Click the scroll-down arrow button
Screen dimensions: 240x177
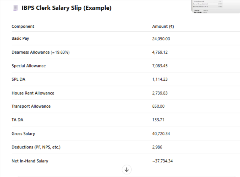(127, 169)
